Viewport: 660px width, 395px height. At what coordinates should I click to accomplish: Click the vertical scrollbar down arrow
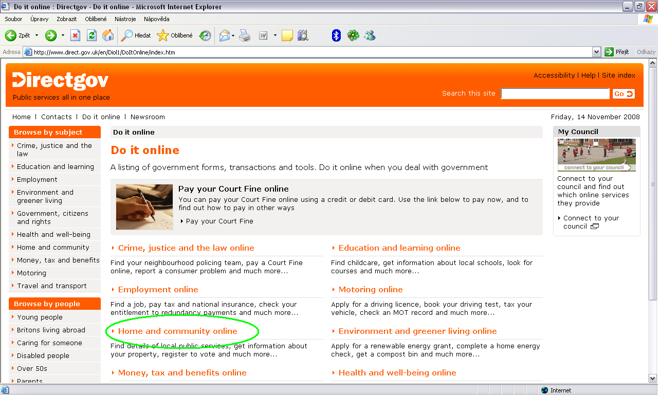pos(653,379)
